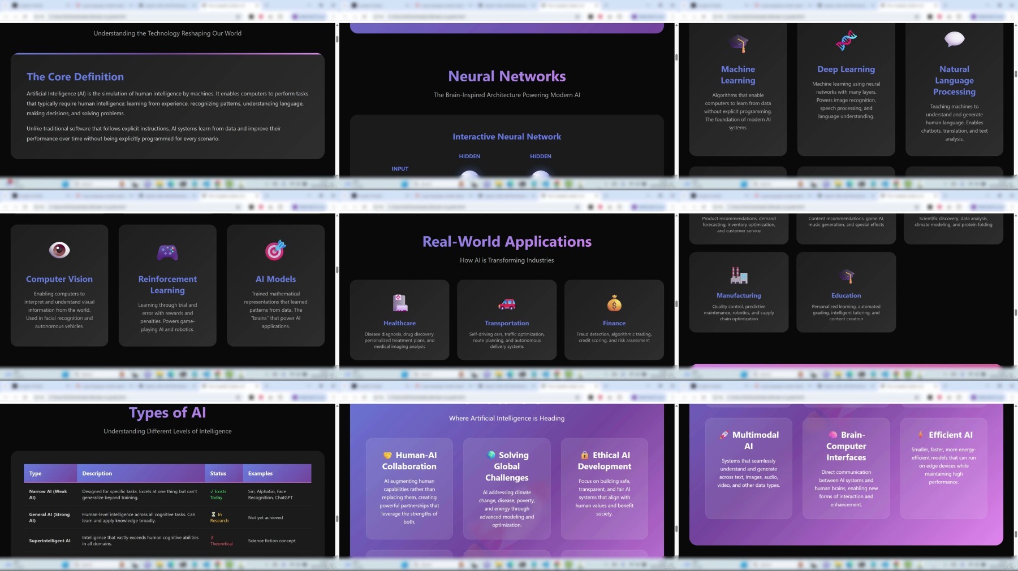Click the rocket icon beside Multimodal AI

tap(724, 435)
